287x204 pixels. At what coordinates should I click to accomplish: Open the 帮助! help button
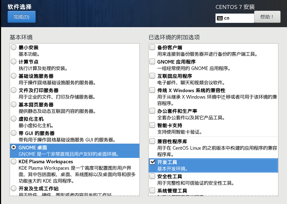point(267,17)
